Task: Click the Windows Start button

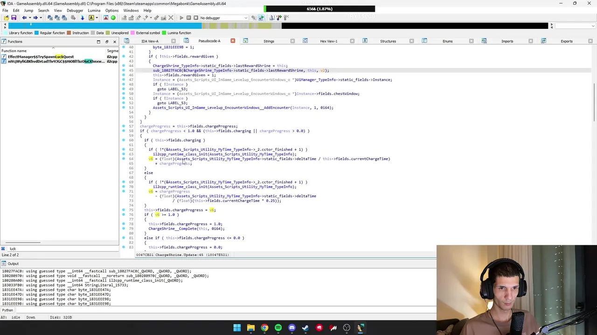Action: point(237,328)
